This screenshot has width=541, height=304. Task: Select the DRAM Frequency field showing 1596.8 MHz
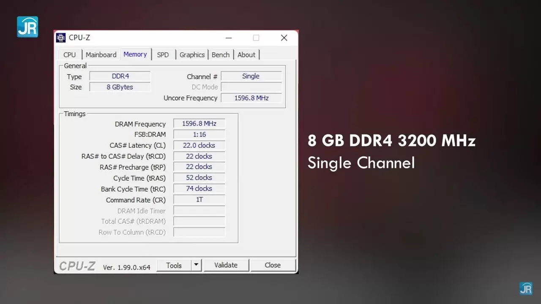(199, 123)
